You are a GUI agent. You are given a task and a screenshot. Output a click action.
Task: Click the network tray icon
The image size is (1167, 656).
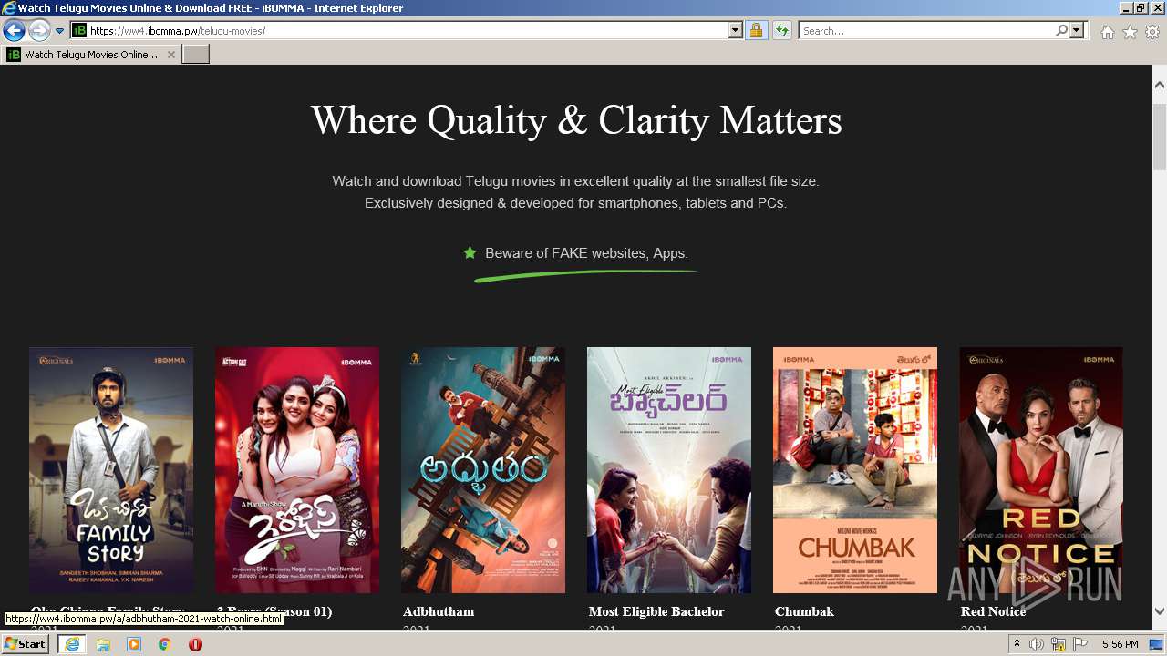click(1058, 644)
